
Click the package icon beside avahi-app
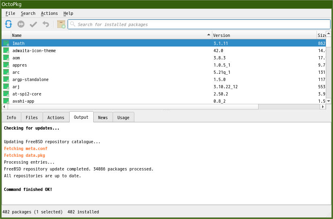(x=6, y=101)
